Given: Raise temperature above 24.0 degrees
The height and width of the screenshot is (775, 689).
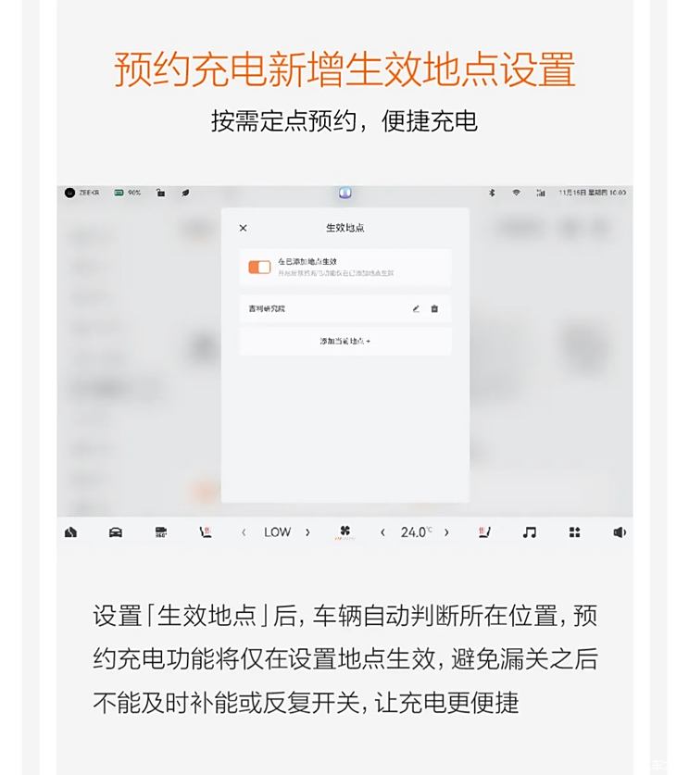Looking at the screenshot, I should coord(446,532).
